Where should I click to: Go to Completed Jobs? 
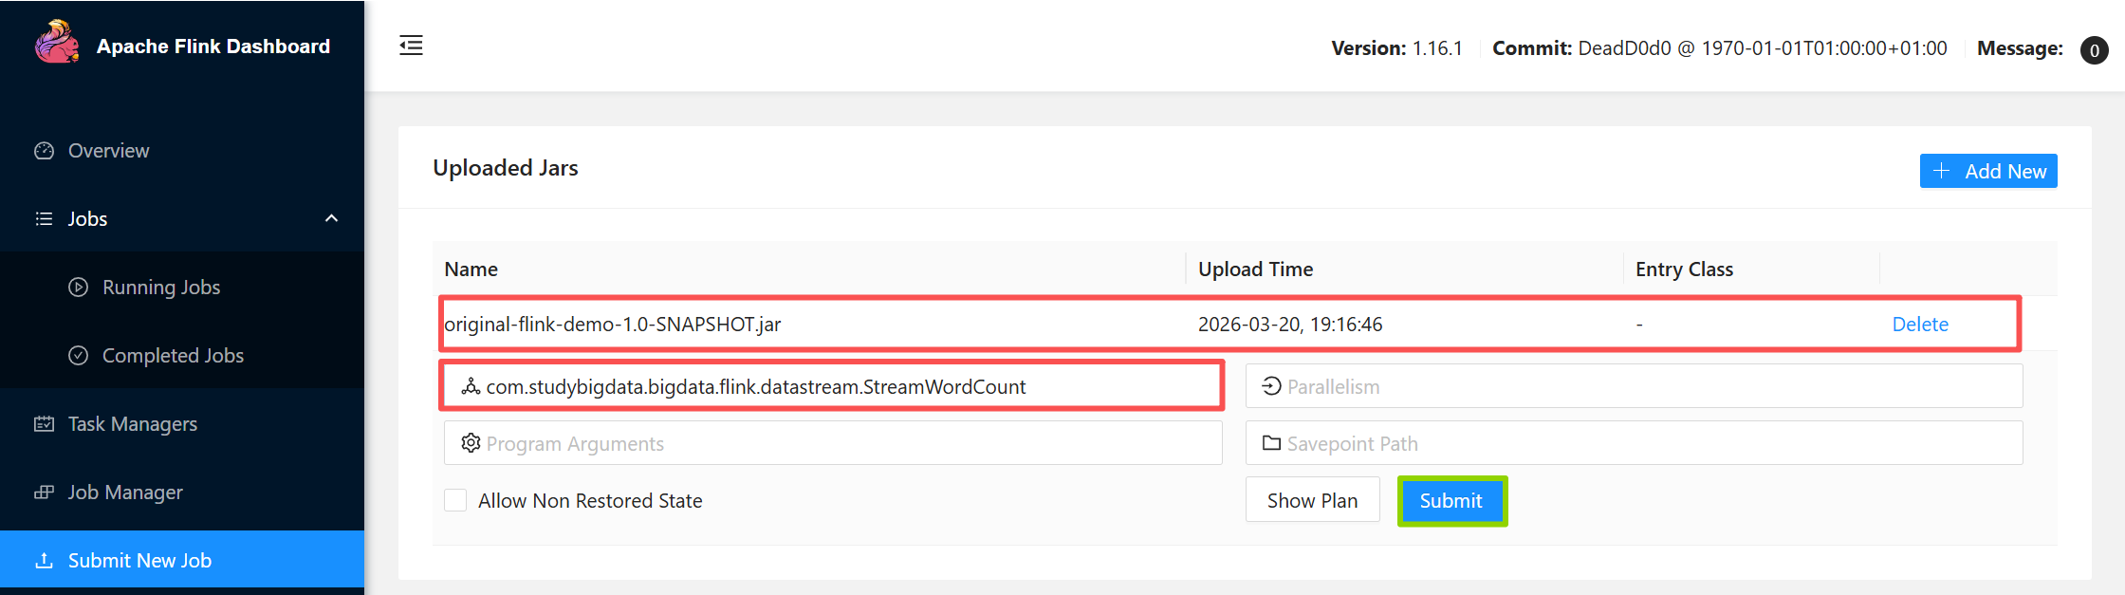[x=182, y=356]
